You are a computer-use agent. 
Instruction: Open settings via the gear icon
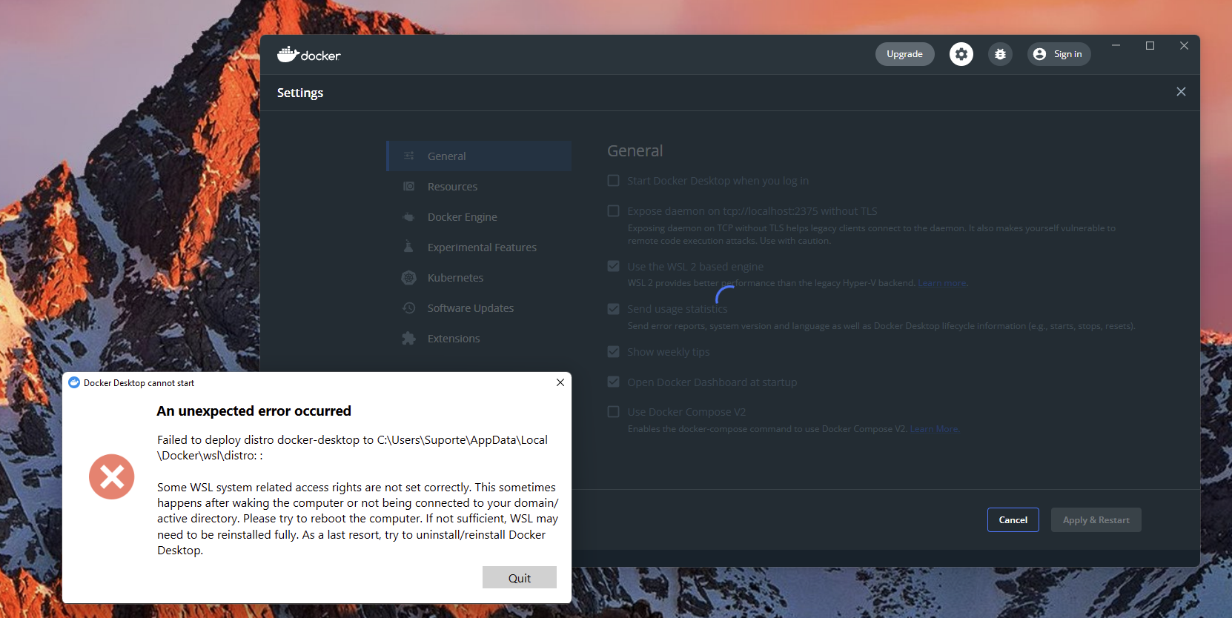961,54
